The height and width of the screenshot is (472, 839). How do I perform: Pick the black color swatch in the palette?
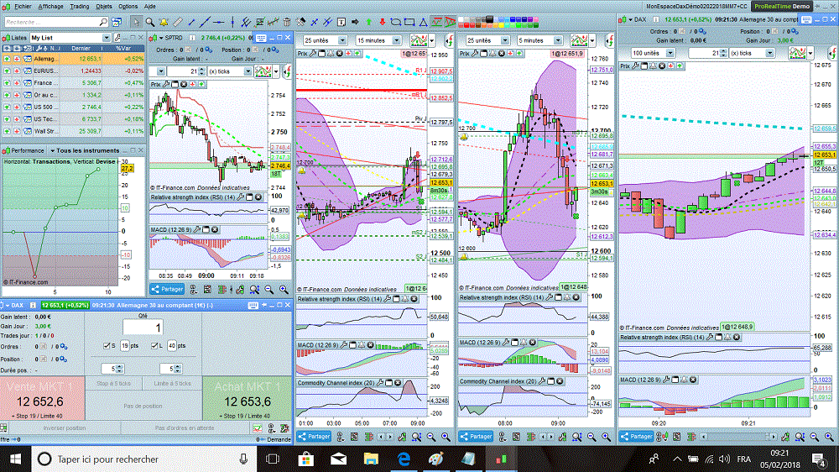pyautogui.click(x=490, y=19)
